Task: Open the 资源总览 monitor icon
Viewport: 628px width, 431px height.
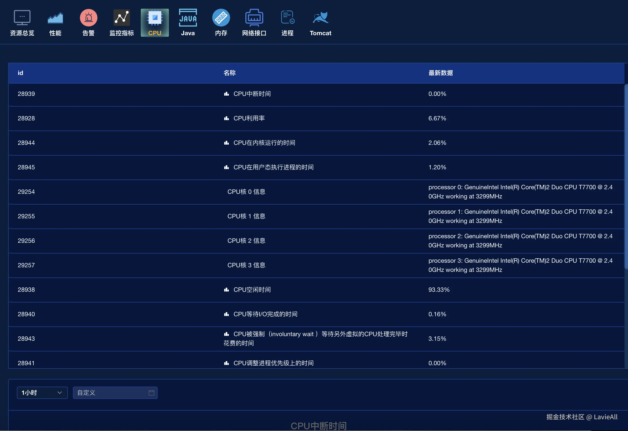Action: (x=22, y=18)
